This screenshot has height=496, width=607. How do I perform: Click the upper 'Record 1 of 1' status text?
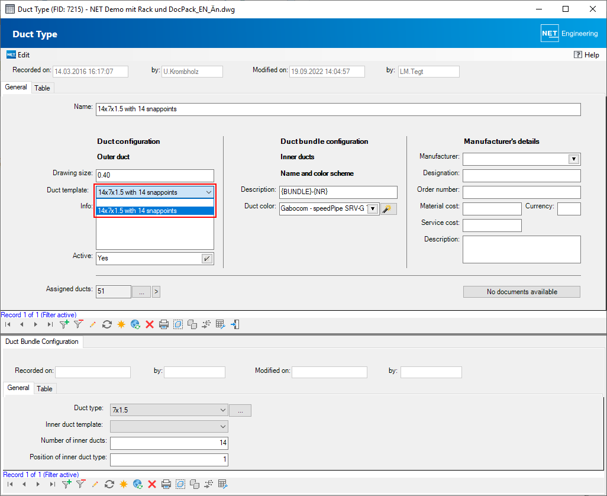pyautogui.click(x=38, y=315)
